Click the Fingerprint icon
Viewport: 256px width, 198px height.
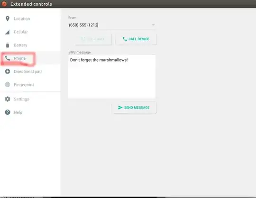(8, 84)
